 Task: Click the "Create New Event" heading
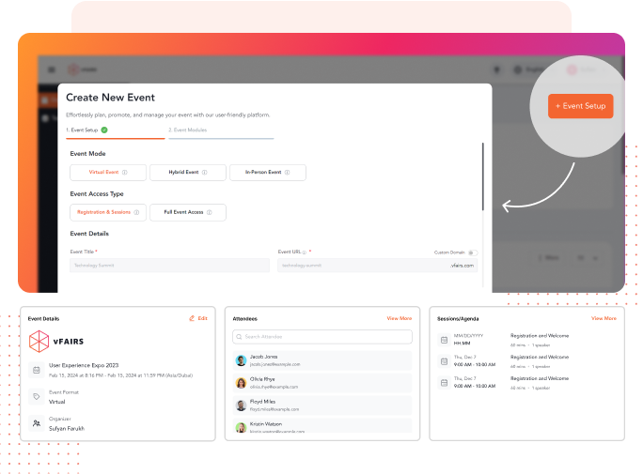click(x=110, y=98)
